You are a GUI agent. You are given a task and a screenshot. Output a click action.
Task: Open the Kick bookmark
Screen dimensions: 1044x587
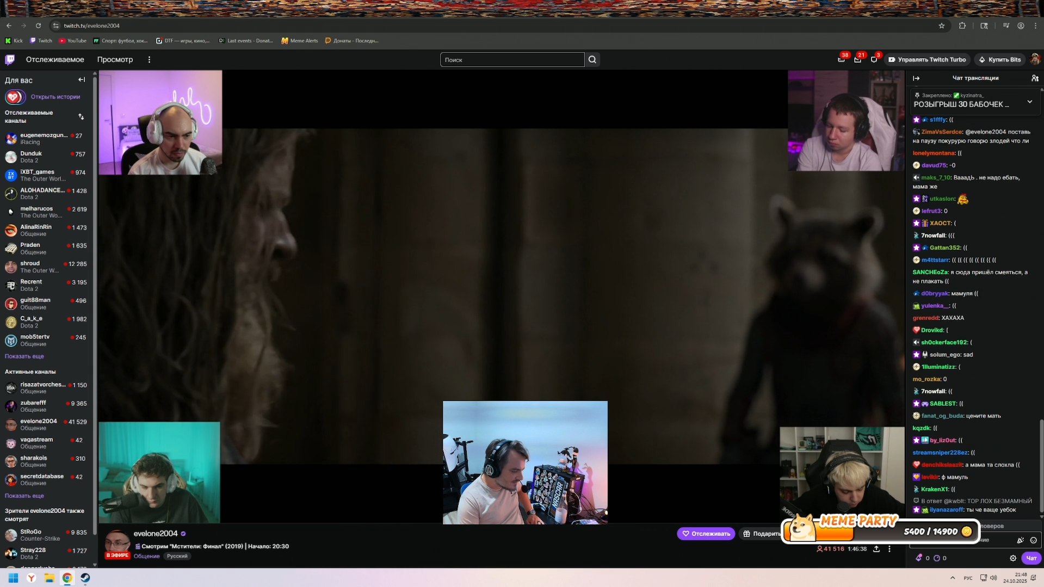[x=14, y=40]
